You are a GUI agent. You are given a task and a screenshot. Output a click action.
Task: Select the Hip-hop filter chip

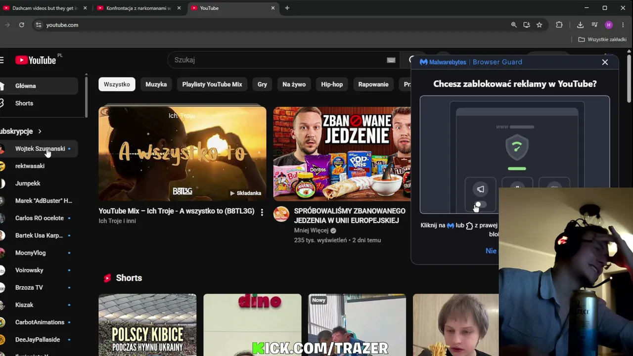332,84
